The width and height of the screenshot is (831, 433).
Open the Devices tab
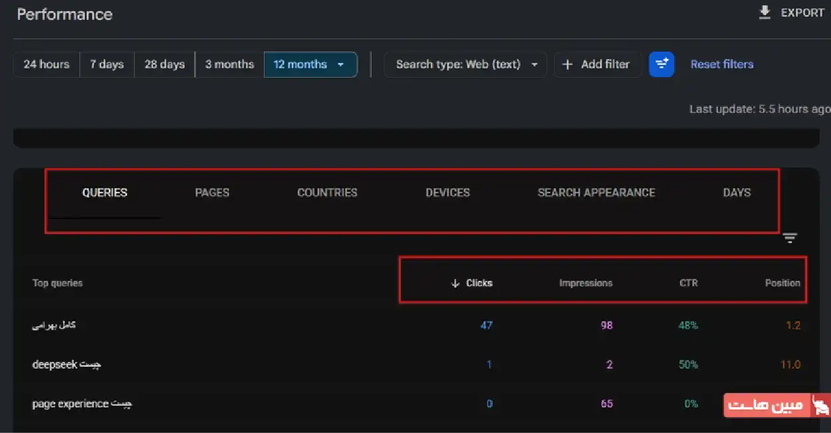(x=448, y=193)
